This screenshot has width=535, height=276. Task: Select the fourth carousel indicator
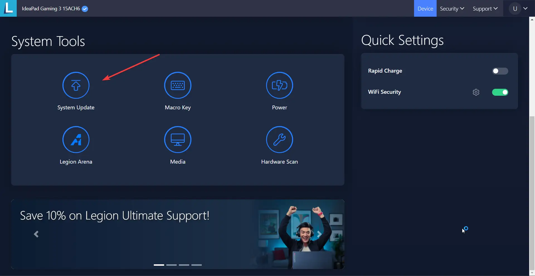(x=196, y=265)
